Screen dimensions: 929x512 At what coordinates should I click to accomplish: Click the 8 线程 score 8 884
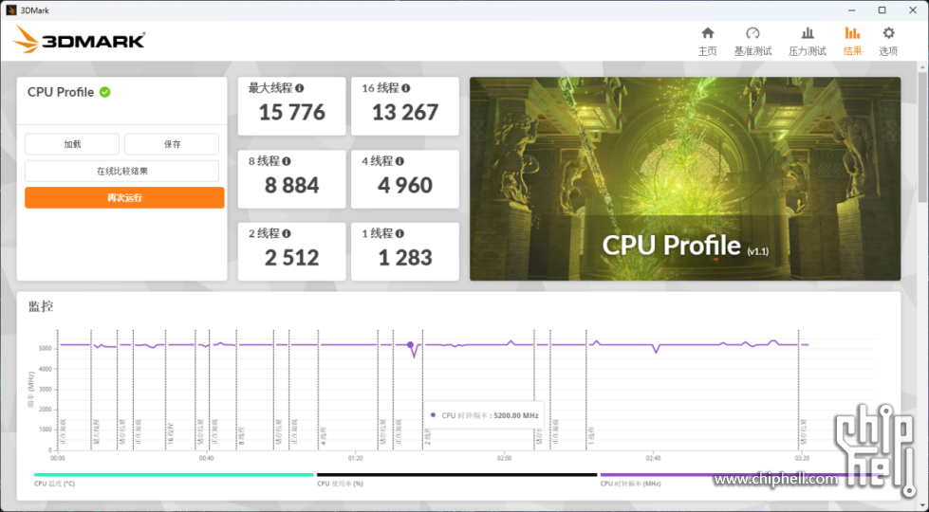[x=291, y=185]
